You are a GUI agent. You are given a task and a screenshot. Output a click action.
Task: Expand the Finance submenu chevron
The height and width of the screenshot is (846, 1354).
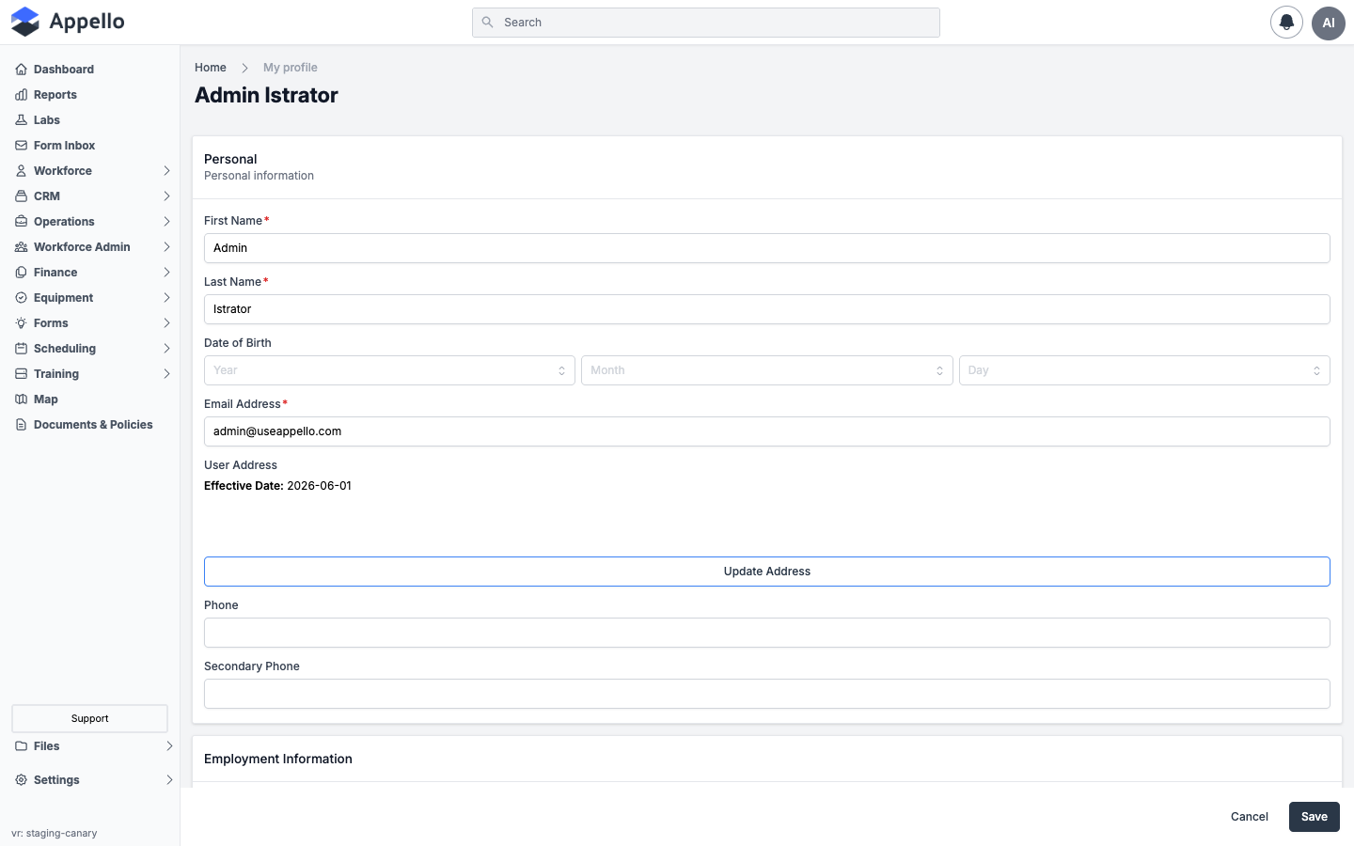166,273
